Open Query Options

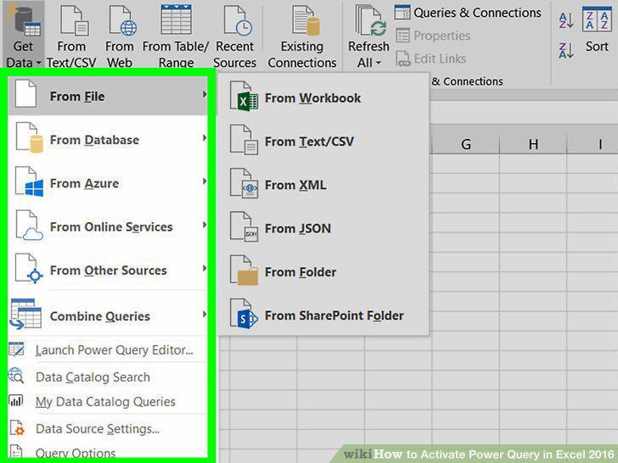click(x=108, y=452)
